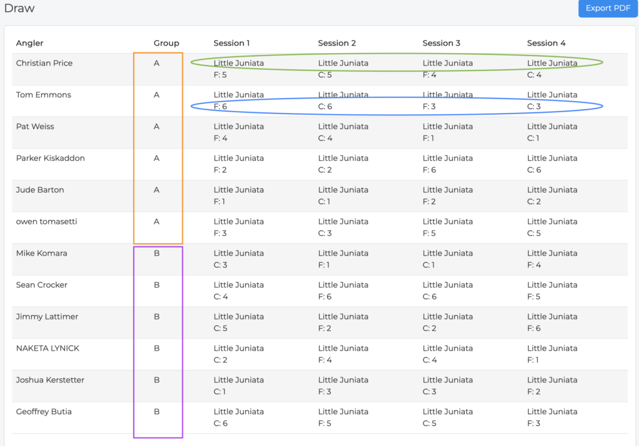The width and height of the screenshot is (639, 446).
Task: Select angler name Jimmy Lattimer
Action: point(47,317)
